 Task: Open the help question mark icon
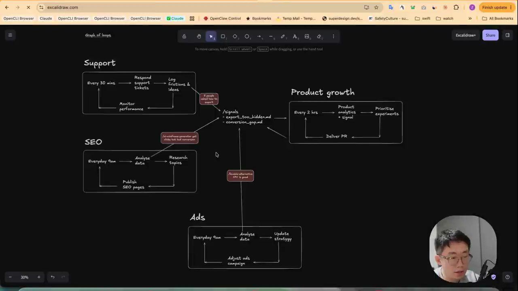507,277
